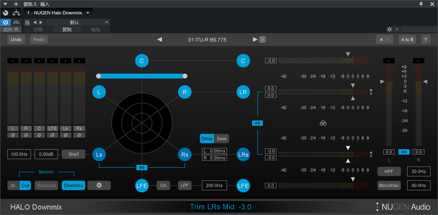This screenshot has width=438, height=215.
Task: Invert phase of LFE channel
Action: coord(52,135)
